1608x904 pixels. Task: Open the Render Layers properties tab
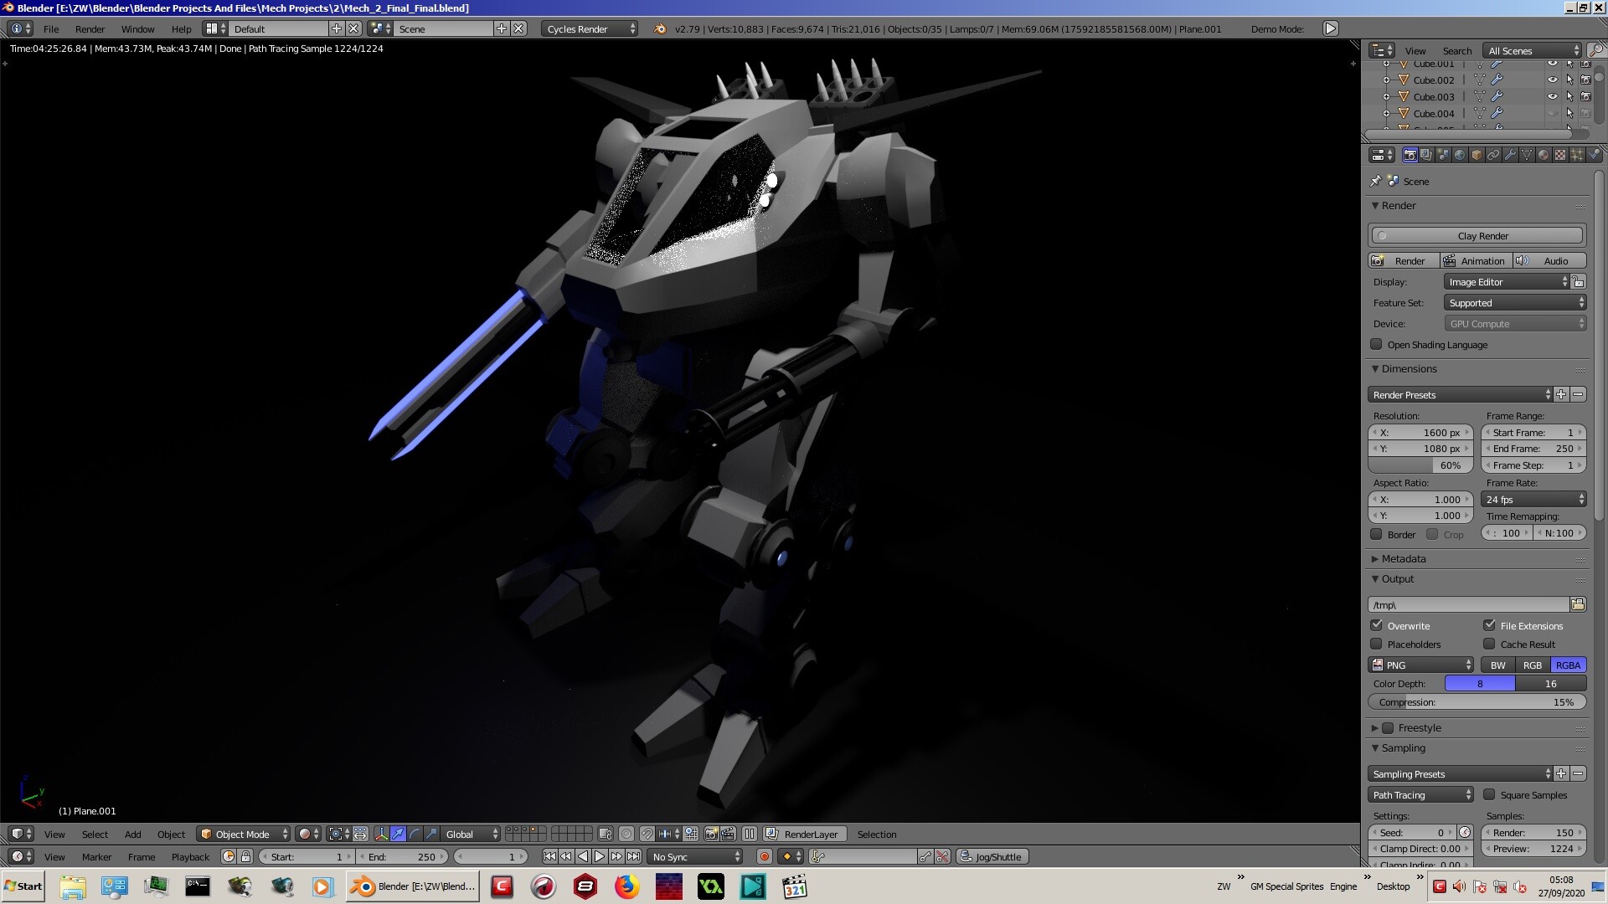point(1426,155)
